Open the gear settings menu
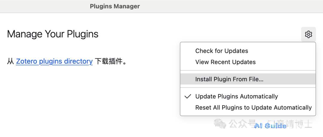 pos(308,34)
